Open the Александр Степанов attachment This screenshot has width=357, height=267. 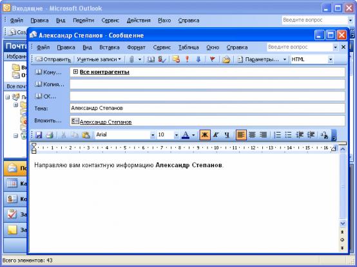102,122
